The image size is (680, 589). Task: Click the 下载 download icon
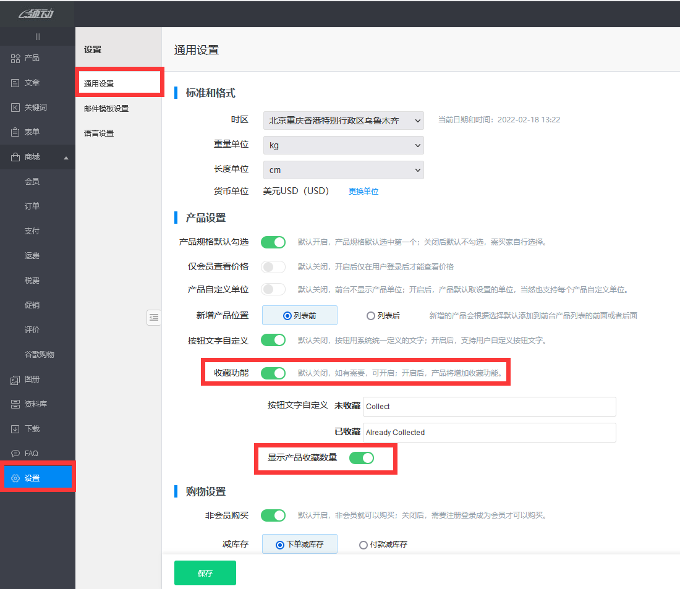(x=16, y=429)
